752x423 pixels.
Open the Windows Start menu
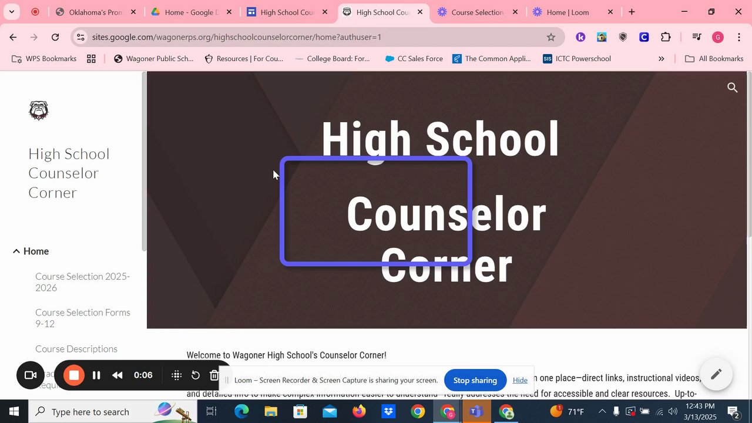pyautogui.click(x=14, y=411)
